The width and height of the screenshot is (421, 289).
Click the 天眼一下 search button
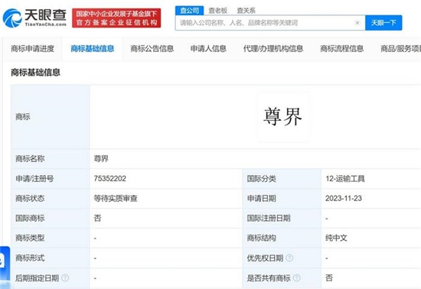point(383,23)
